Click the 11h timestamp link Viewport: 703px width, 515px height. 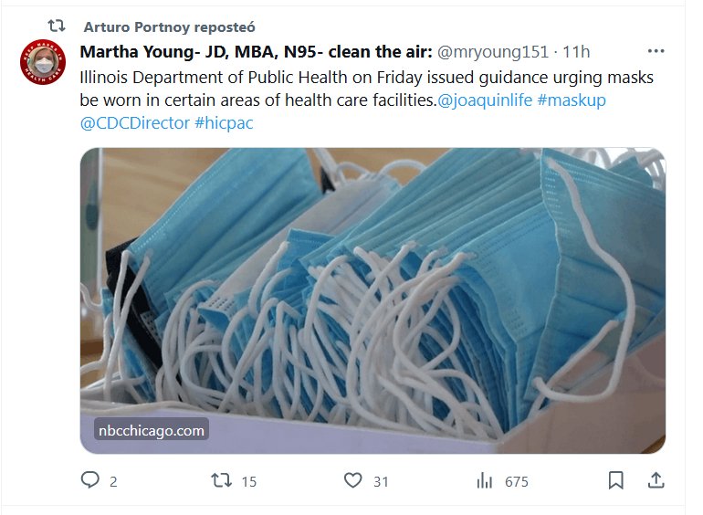tap(577, 51)
